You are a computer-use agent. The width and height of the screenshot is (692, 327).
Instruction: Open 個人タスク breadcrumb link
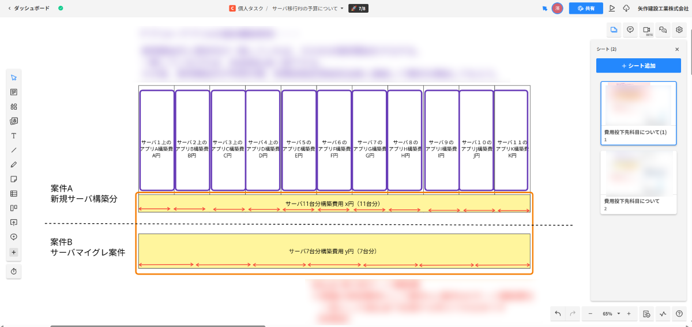(x=246, y=8)
